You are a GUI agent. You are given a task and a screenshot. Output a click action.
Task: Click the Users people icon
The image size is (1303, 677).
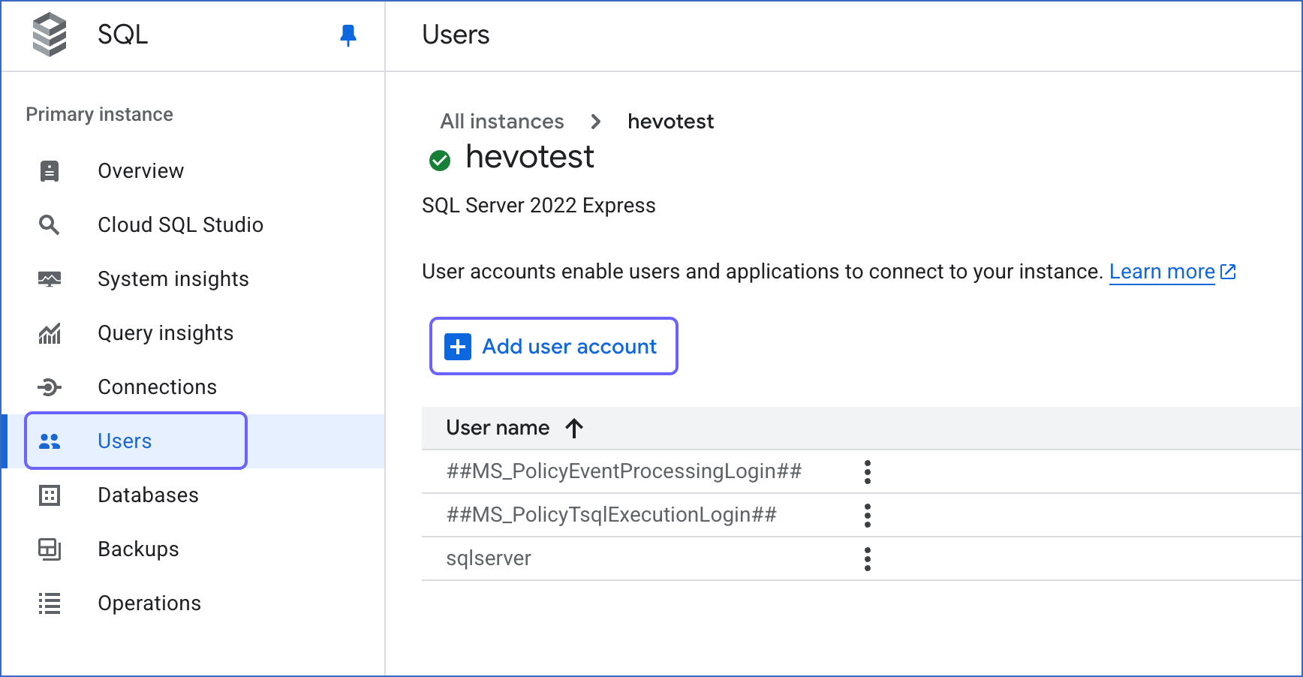click(50, 441)
